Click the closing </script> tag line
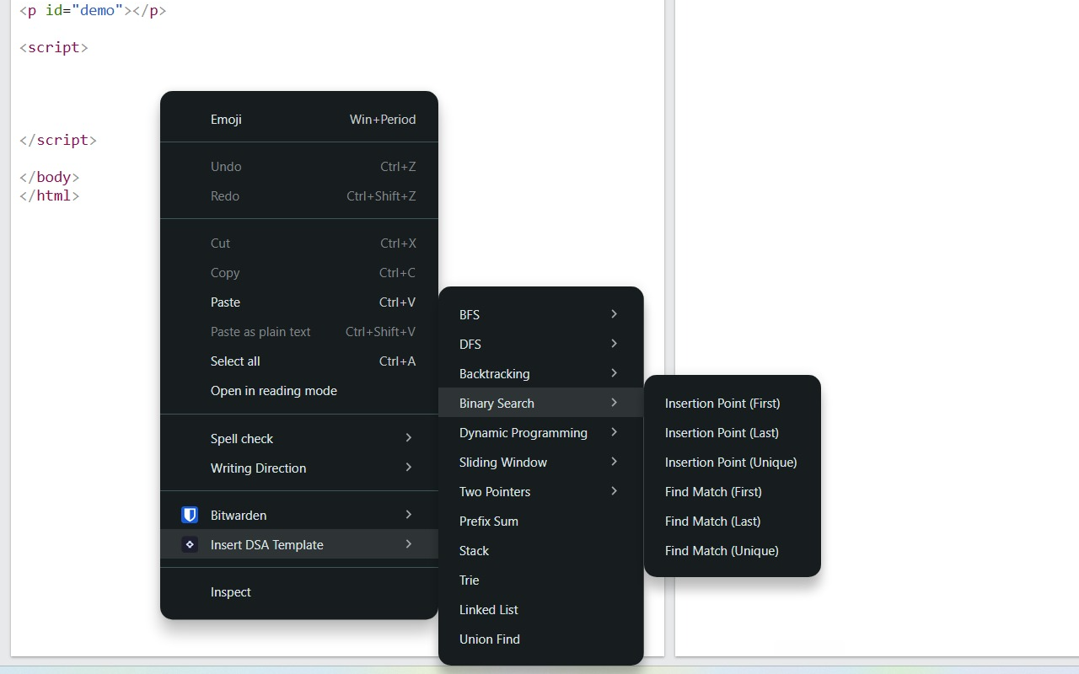Screen dimensions: 1079x674 [x=58, y=140]
